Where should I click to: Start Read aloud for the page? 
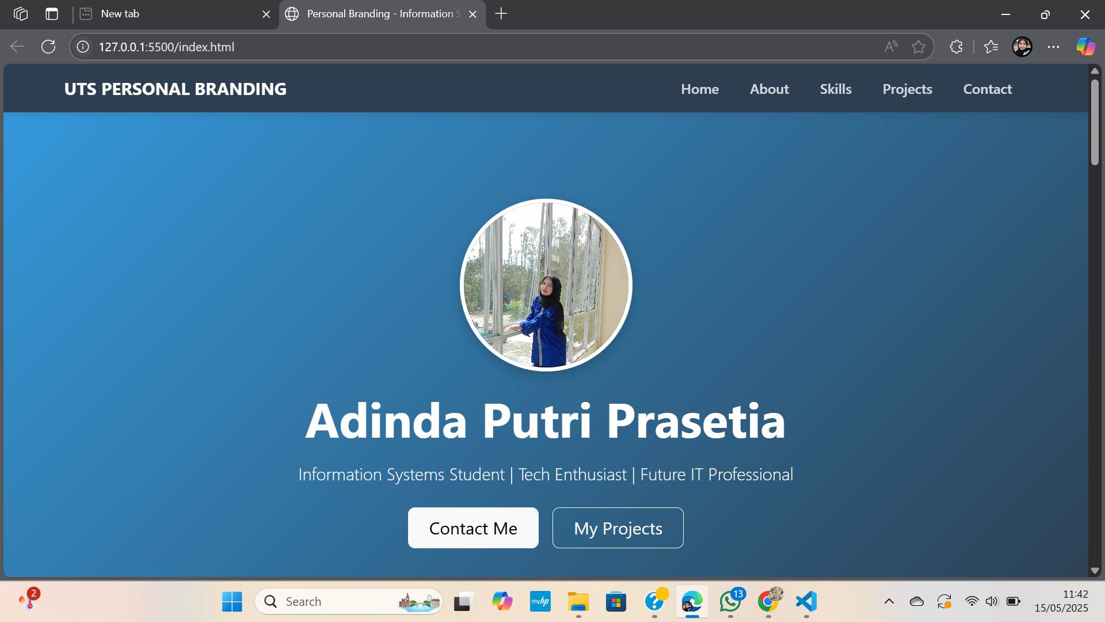[x=890, y=47]
